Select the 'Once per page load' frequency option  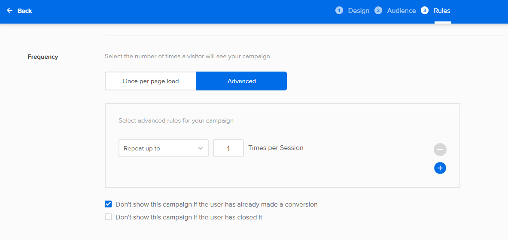[151, 81]
